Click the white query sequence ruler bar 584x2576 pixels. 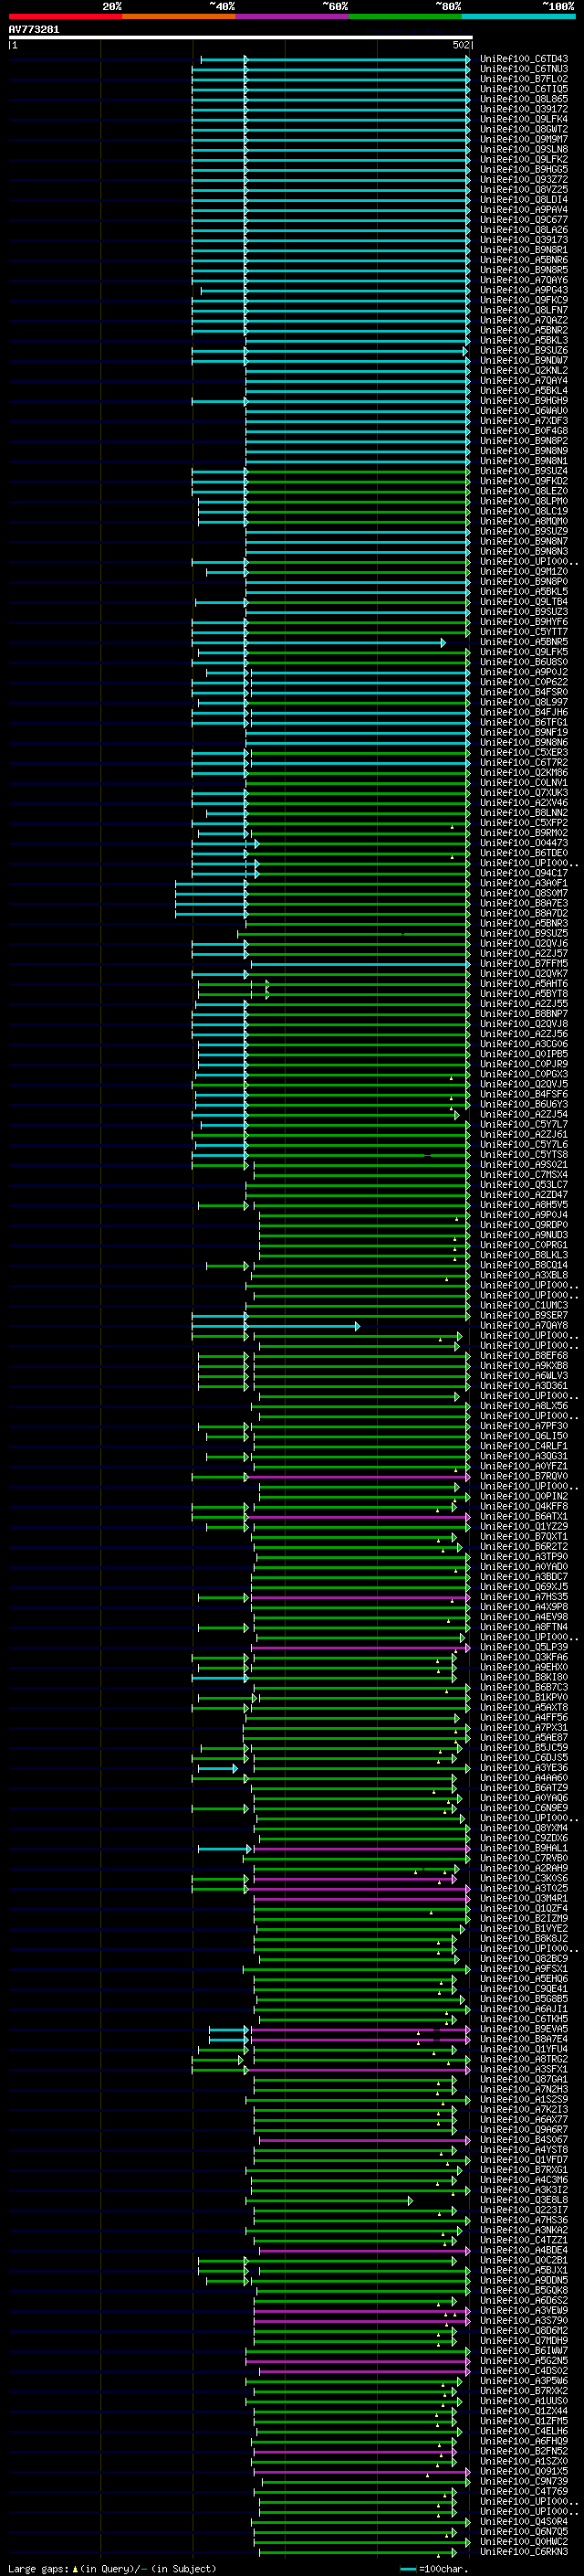click(241, 37)
